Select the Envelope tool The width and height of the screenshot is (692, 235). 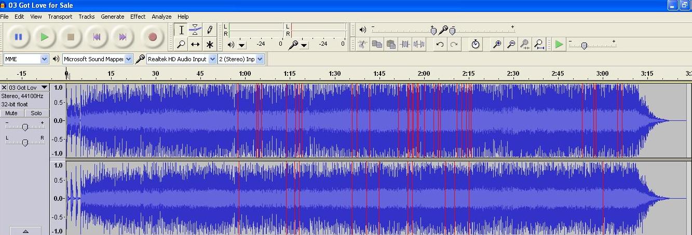point(195,30)
